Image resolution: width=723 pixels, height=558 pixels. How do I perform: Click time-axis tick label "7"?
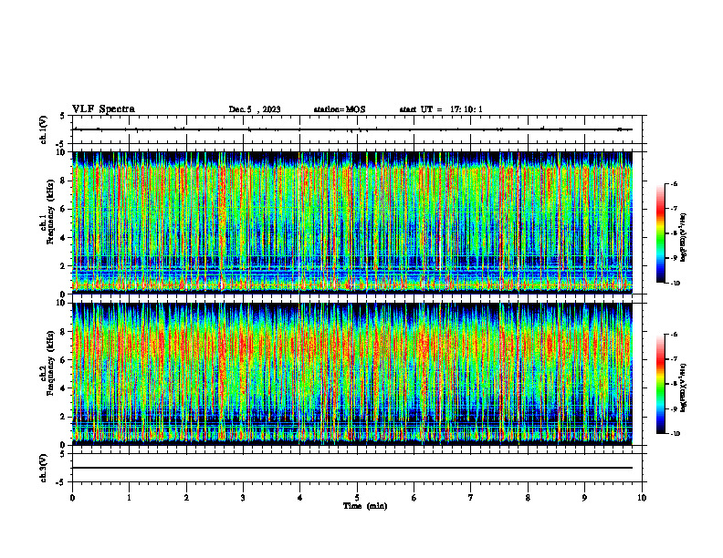471,498
